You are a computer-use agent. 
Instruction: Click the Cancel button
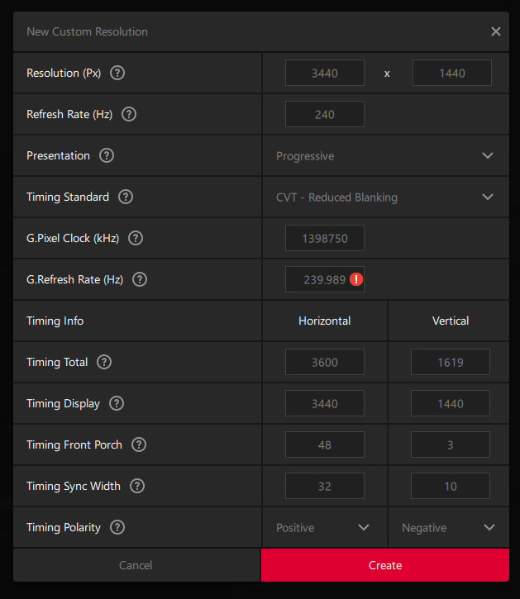pos(136,565)
